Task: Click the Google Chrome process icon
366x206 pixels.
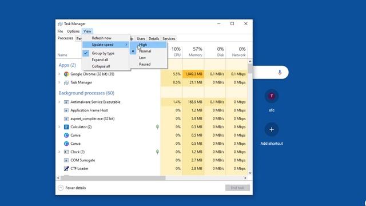Action: click(x=66, y=74)
